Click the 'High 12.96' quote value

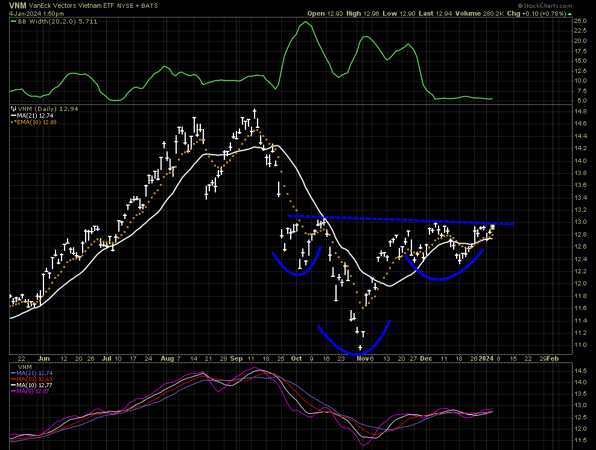[x=363, y=13]
